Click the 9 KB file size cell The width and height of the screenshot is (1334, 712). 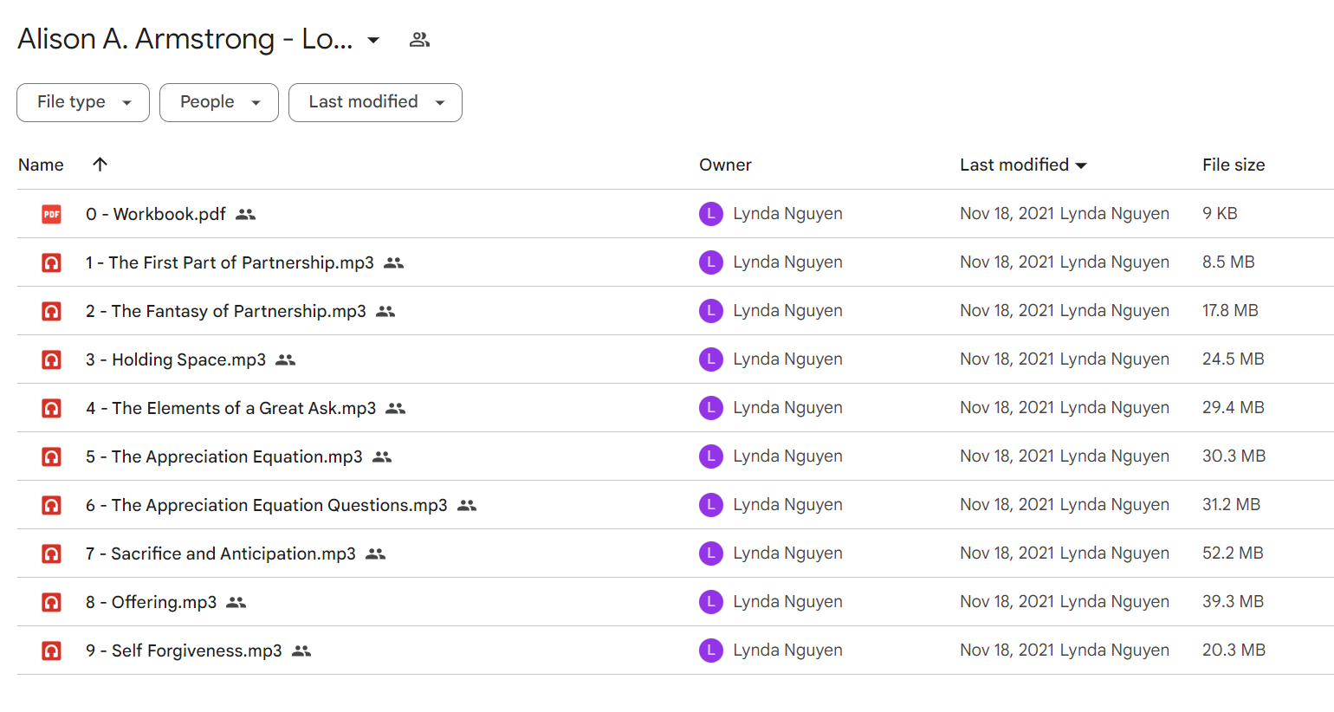[1220, 214]
